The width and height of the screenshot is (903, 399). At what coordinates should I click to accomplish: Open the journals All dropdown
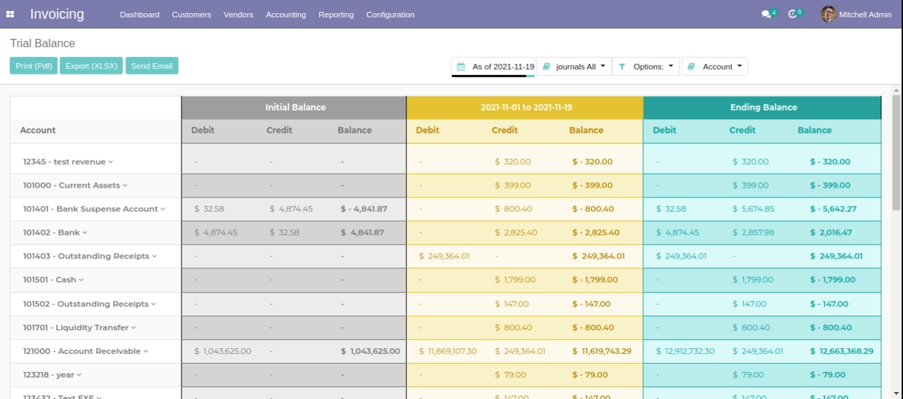[x=575, y=67]
